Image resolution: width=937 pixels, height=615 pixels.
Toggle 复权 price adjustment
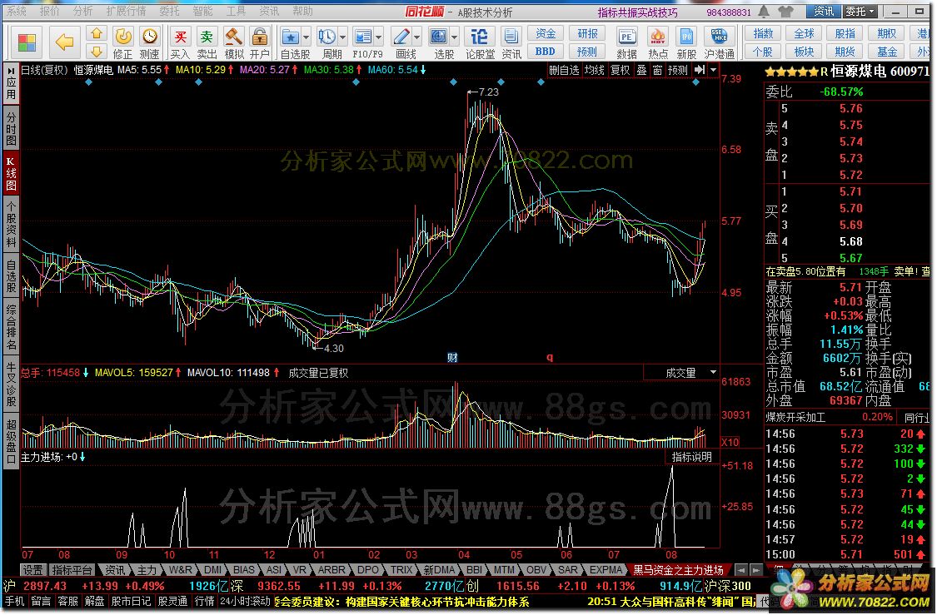click(620, 71)
